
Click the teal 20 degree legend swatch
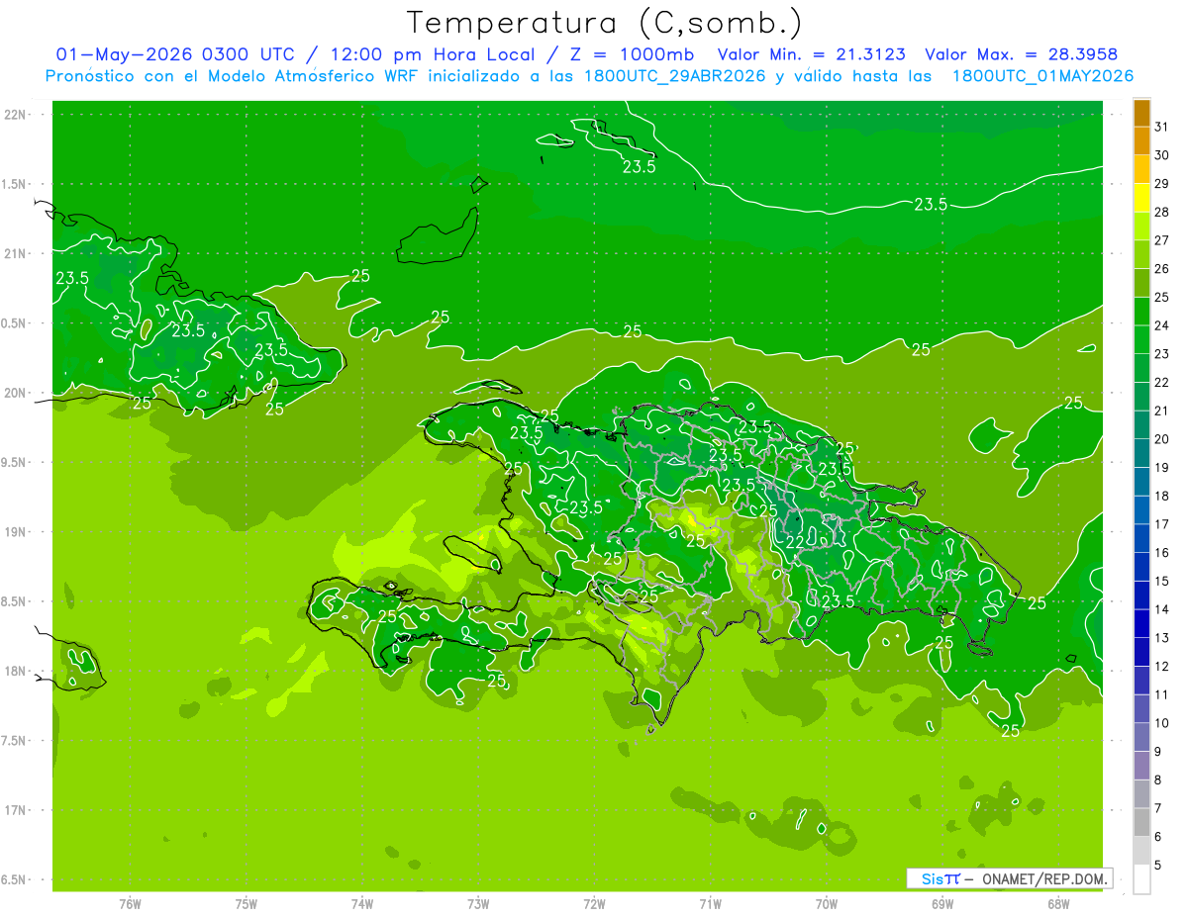[1141, 426]
